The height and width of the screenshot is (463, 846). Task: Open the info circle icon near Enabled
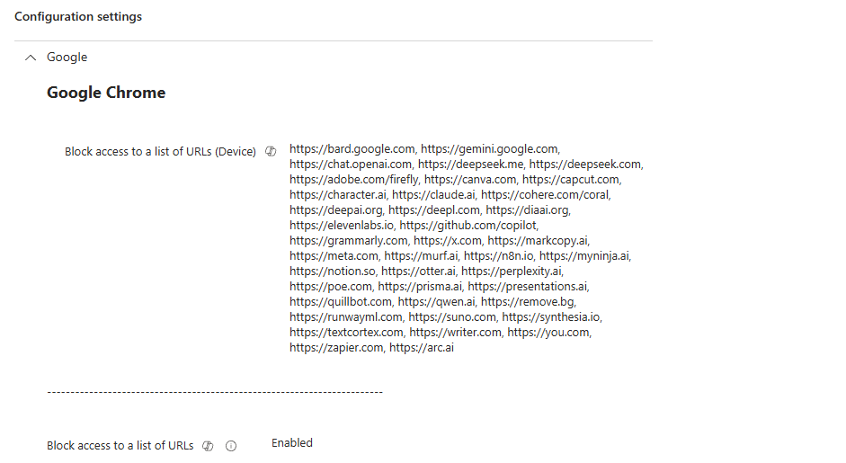tap(231, 446)
